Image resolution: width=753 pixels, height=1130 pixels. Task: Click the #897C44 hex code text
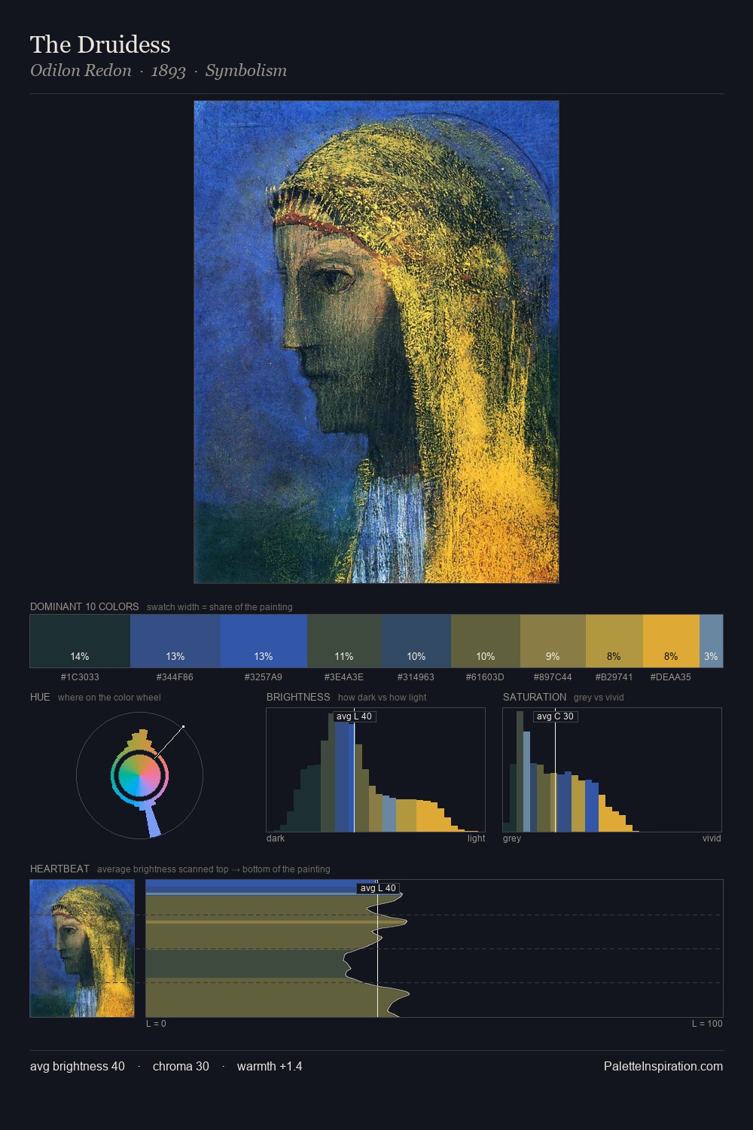click(x=553, y=677)
